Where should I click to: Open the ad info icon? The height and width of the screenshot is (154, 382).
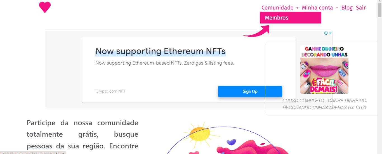pos(326,33)
